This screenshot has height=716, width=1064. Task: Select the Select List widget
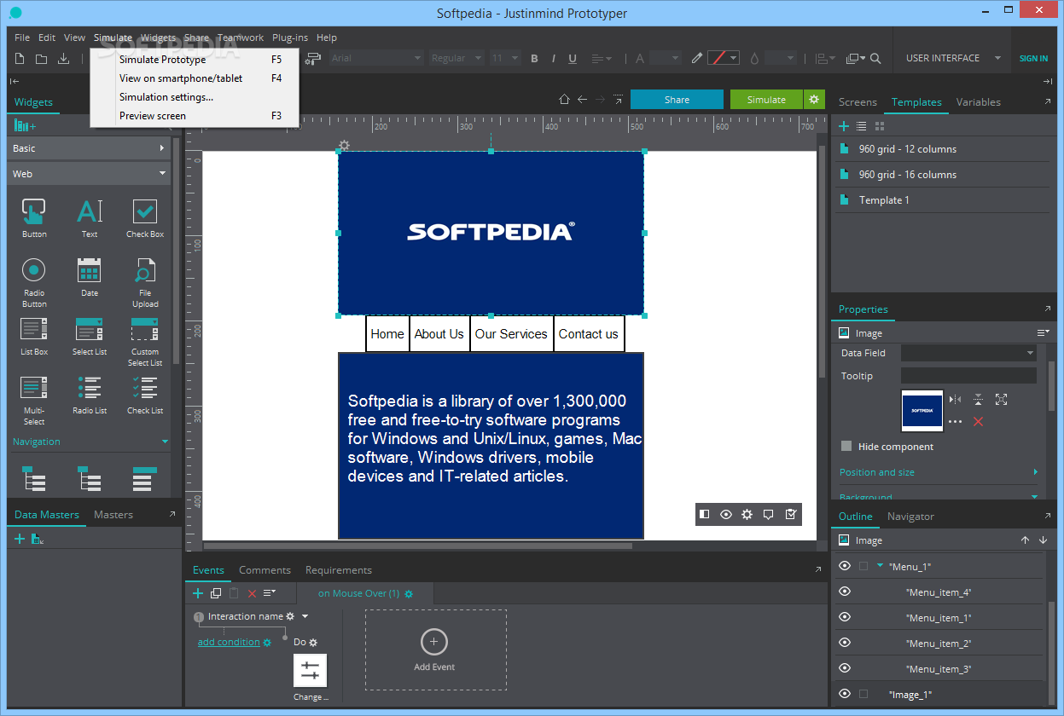(x=90, y=336)
